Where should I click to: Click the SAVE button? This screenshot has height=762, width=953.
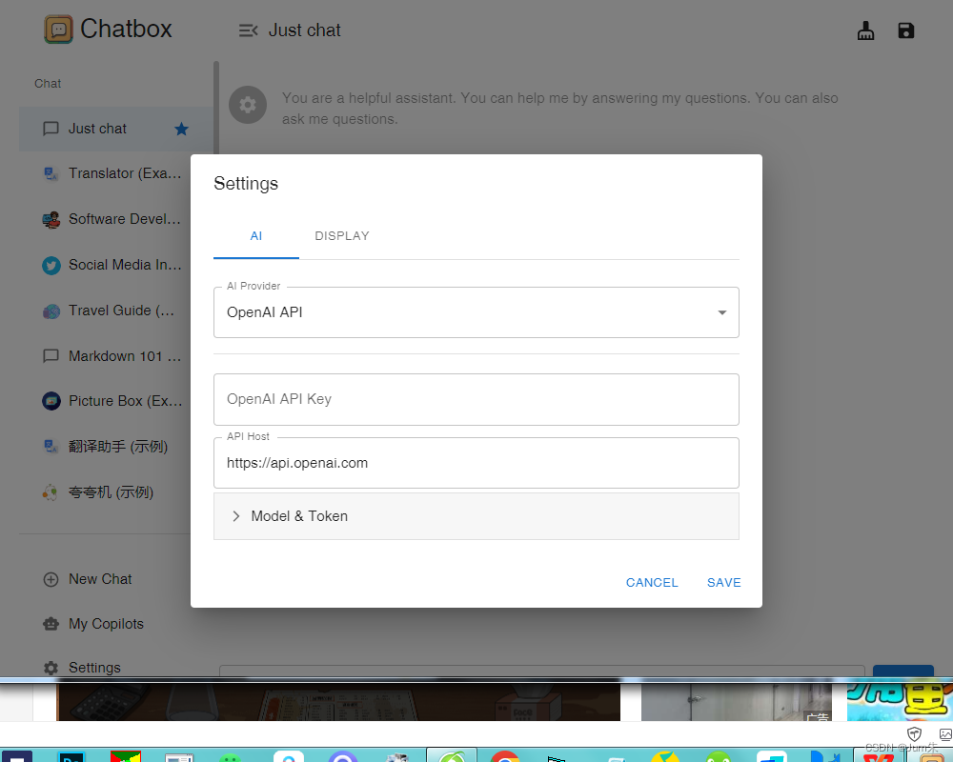point(723,583)
